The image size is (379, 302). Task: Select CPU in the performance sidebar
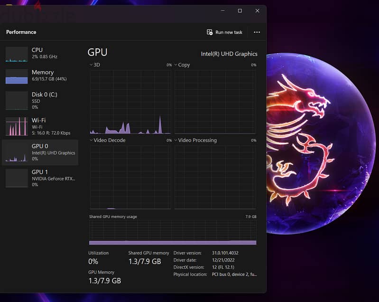click(x=40, y=54)
